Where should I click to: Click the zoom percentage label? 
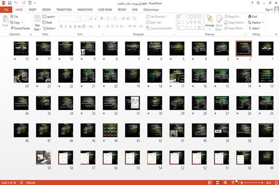tap(268, 183)
